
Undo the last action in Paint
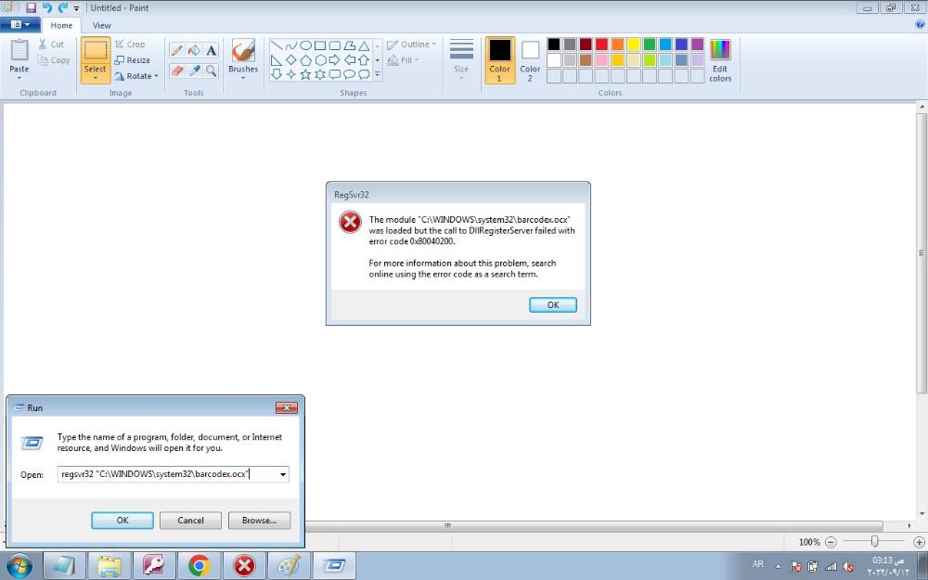46,7
